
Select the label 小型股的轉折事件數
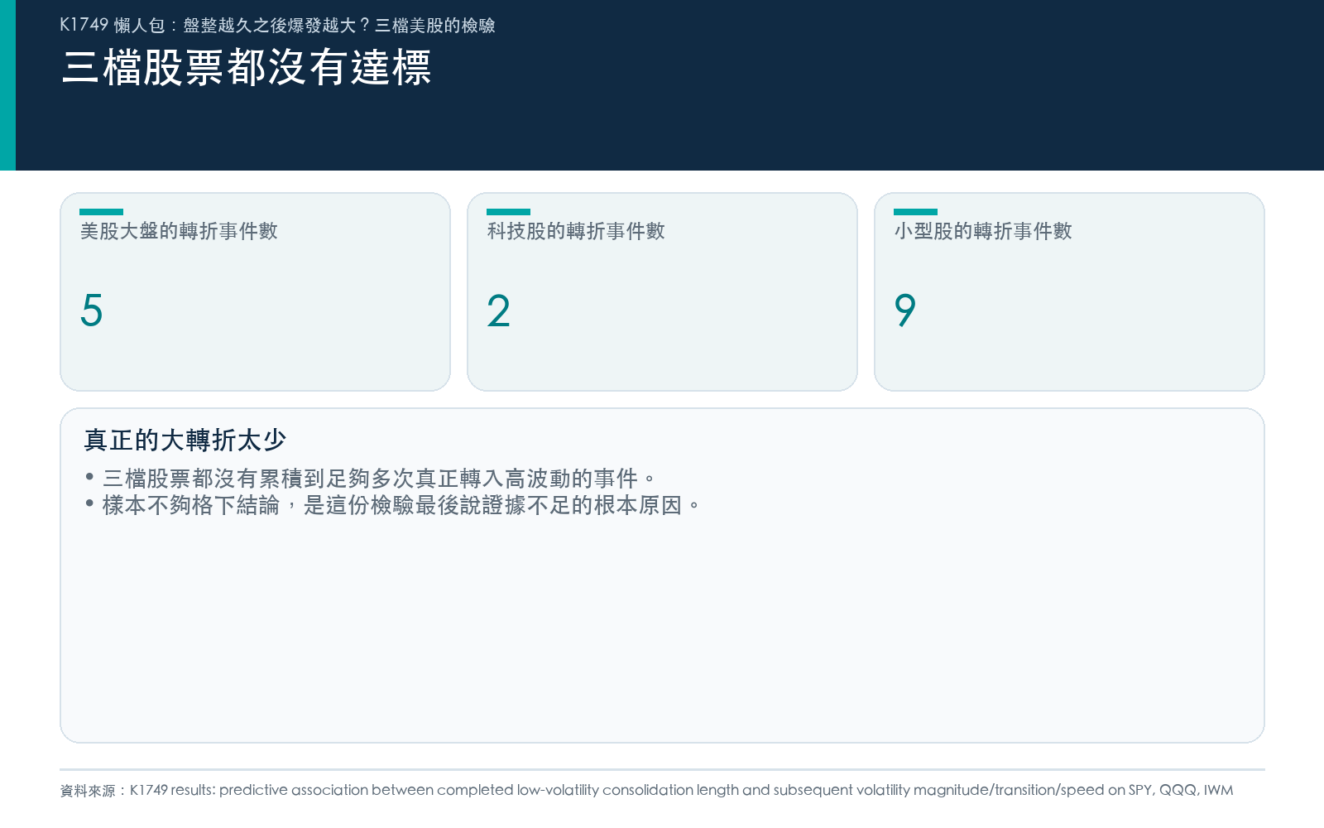[983, 231]
